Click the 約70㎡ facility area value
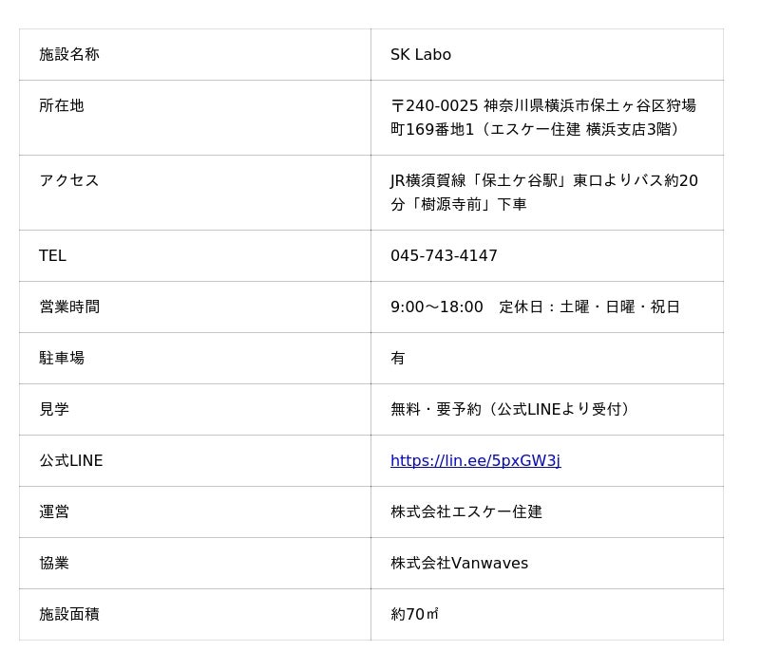760x669 pixels. (x=415, y=615)
